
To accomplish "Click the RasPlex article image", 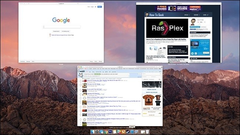I will (x=167, y=28).
